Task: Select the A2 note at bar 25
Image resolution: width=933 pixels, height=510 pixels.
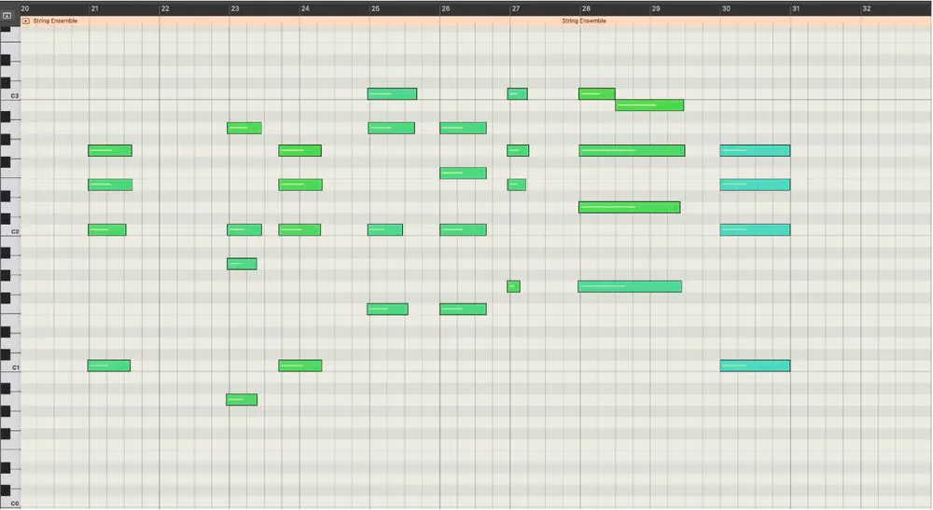Action: tap(391, 128)
